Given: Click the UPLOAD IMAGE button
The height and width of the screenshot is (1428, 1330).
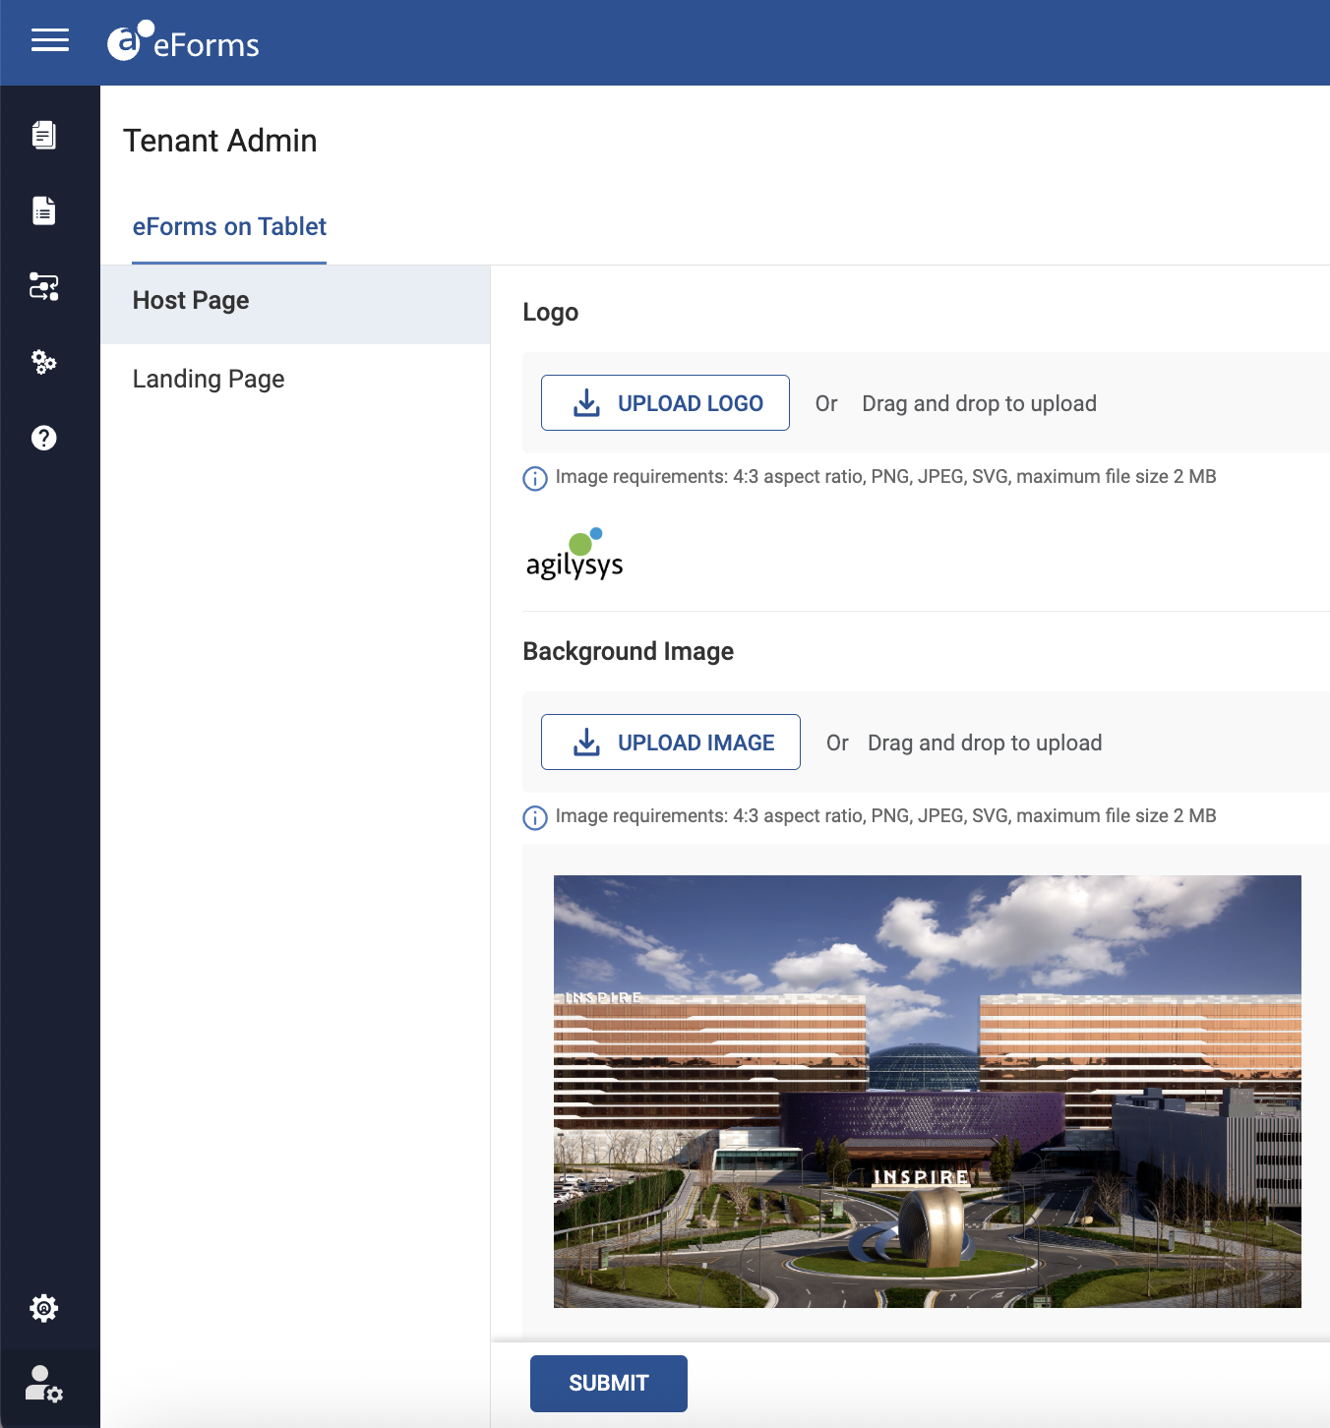Looking at the screenshot, I should 671,743.
